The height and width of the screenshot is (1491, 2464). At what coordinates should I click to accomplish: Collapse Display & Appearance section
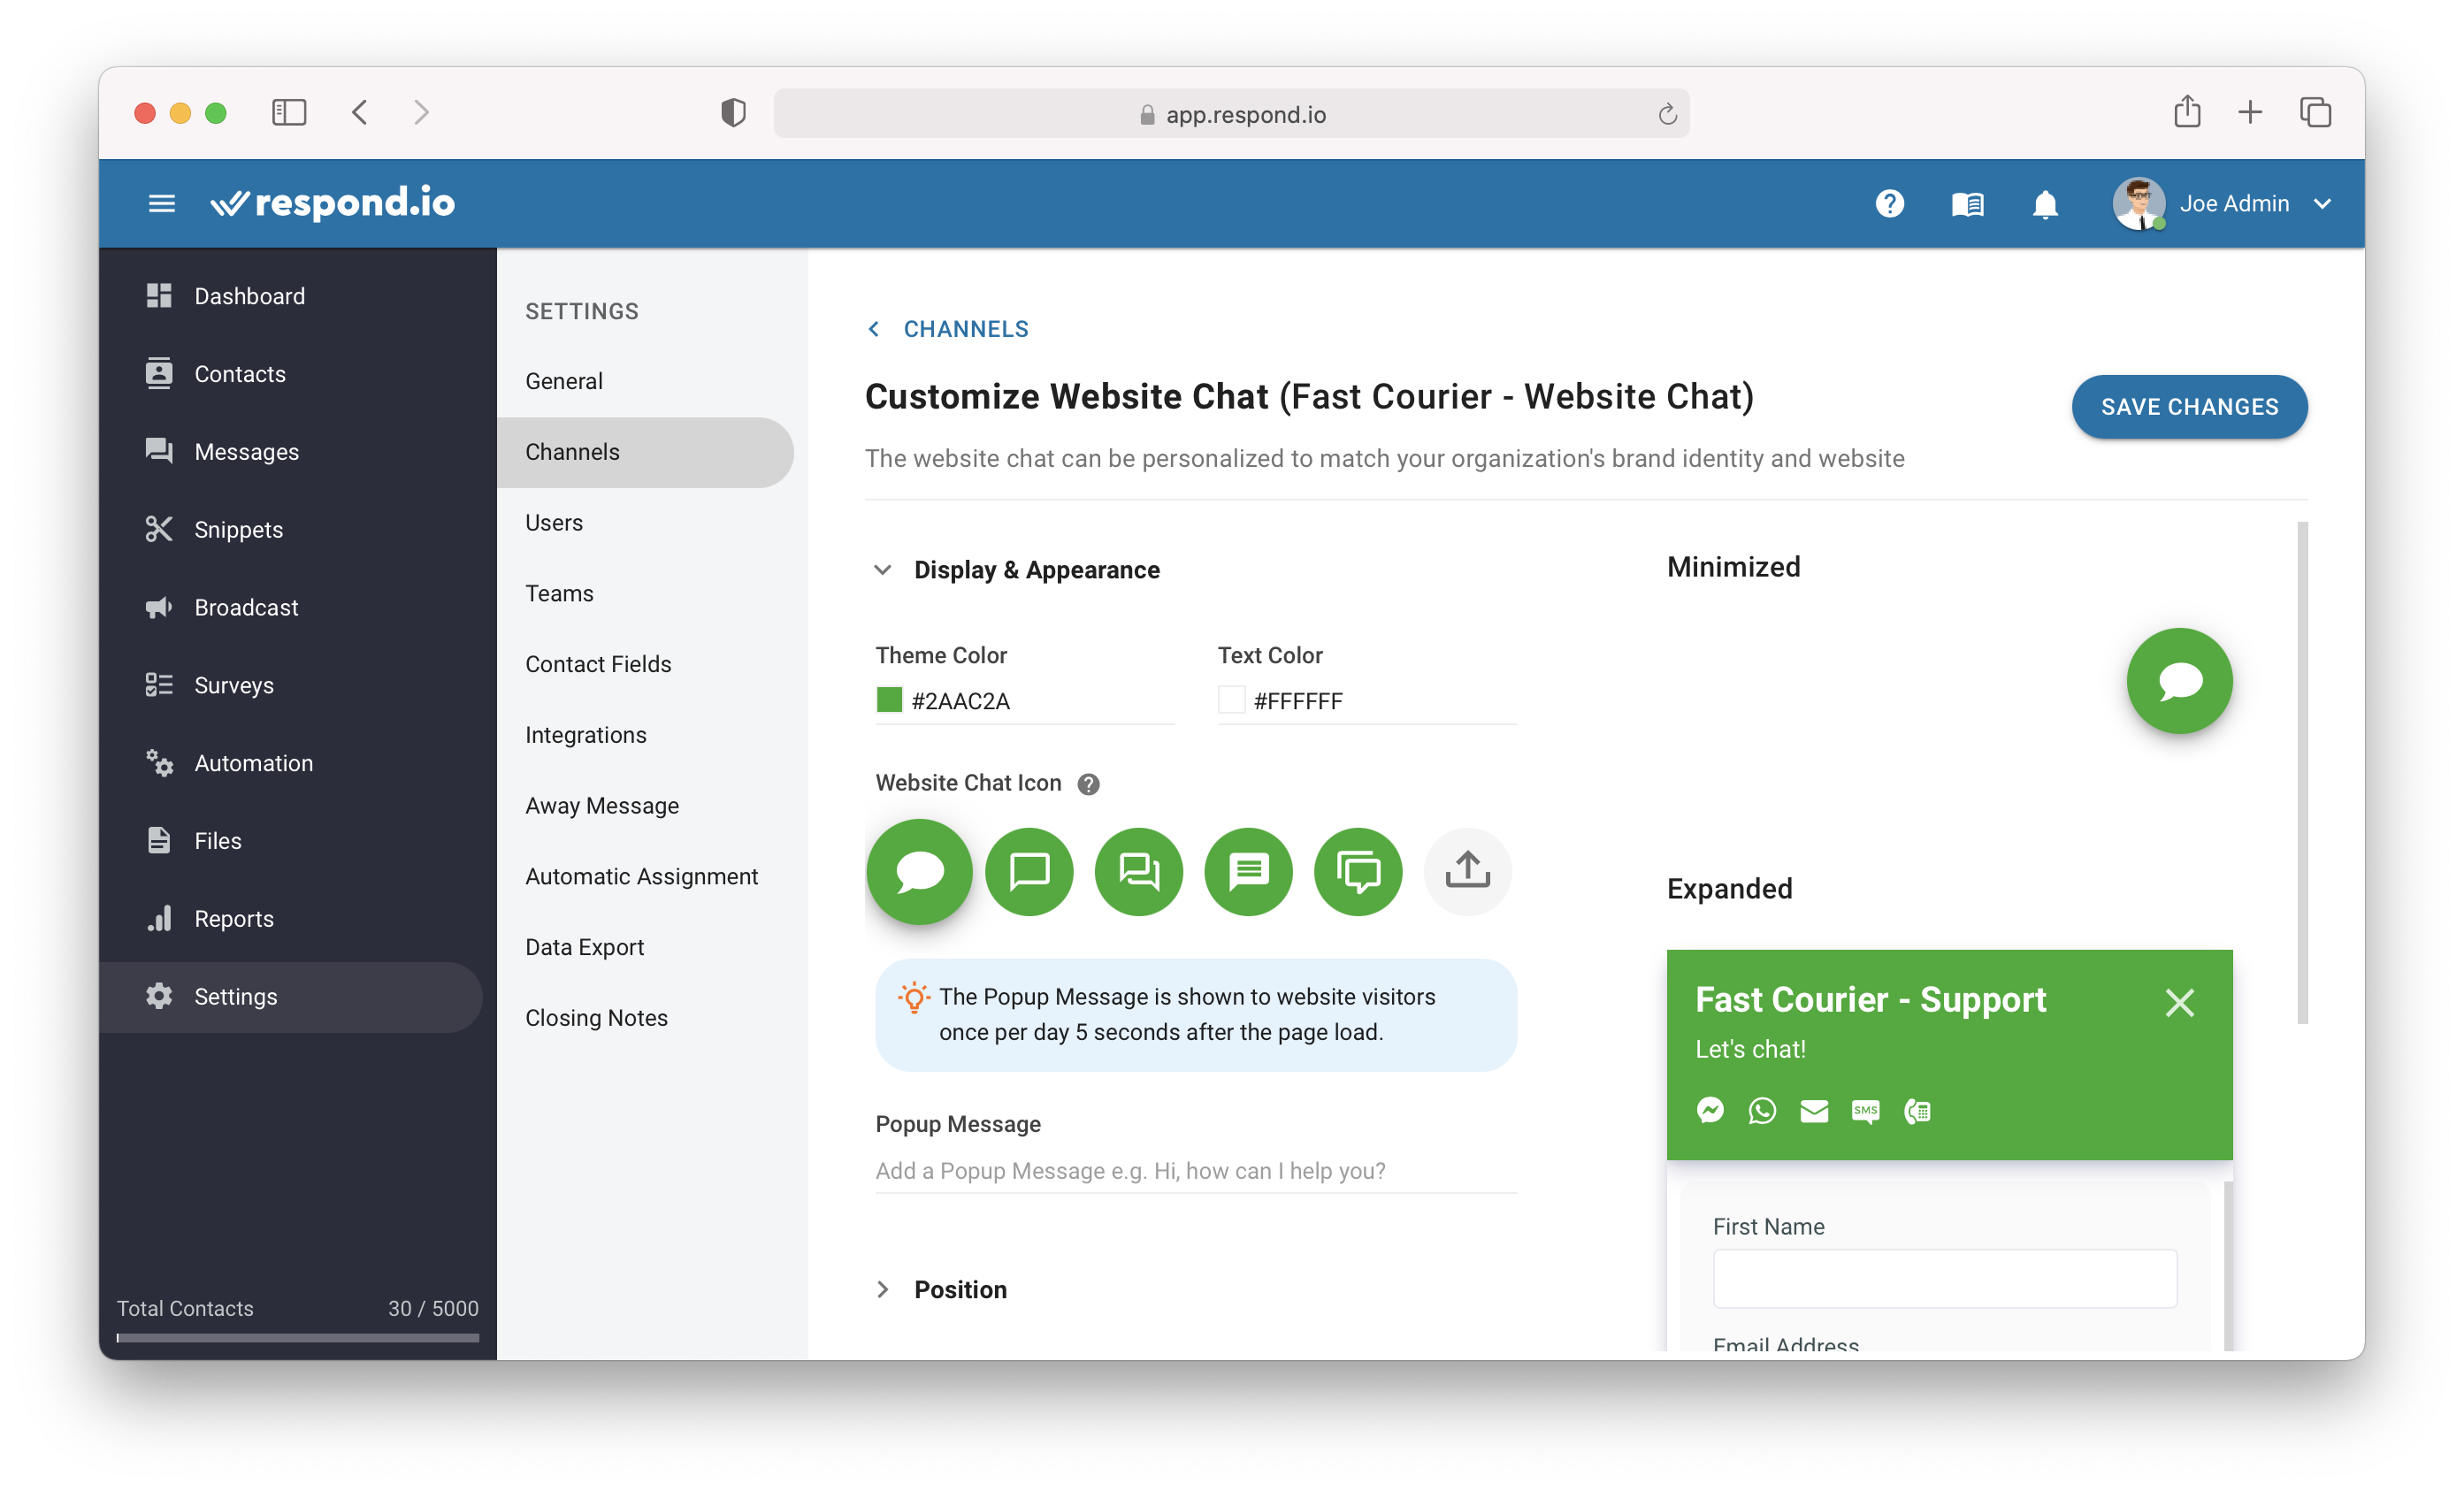point(880,567)
